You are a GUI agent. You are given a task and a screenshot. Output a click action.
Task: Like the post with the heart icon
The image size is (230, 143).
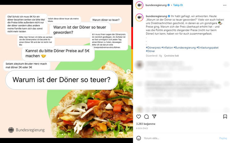tap(138, 116)
